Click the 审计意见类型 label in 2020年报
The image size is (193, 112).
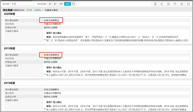(12, 20)
